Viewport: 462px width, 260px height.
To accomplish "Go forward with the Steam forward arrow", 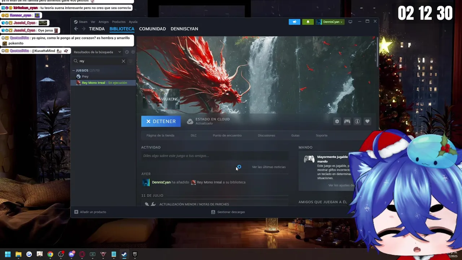I will pyautogui.click(x=84, y=29).
